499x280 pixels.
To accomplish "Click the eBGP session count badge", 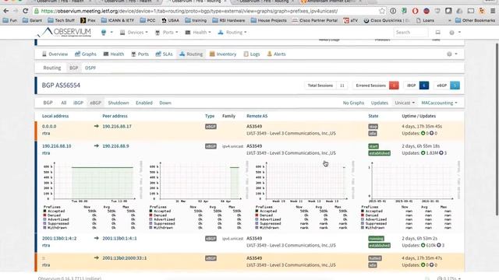I will (455, 86).
